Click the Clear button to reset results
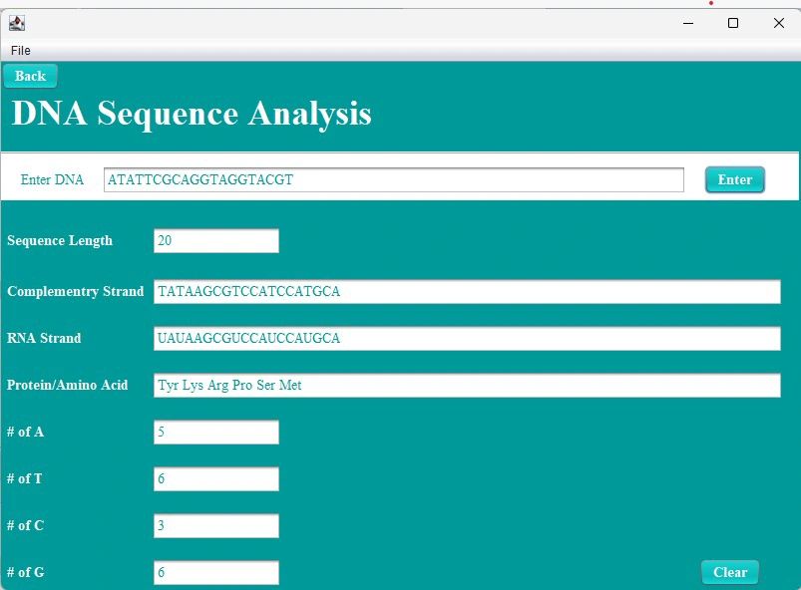This screenshot has width=801, height=590. point(729,572)
